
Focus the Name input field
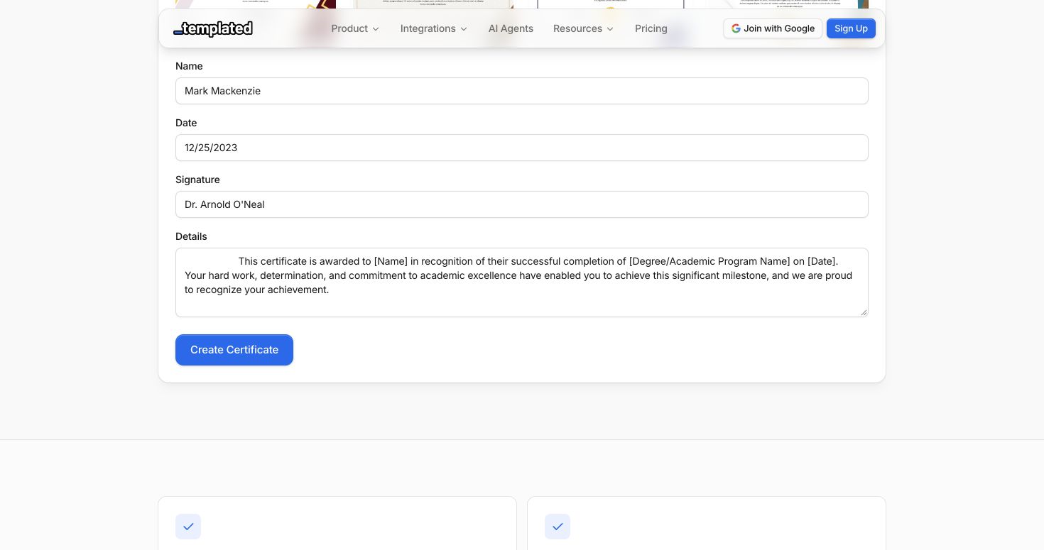(522, 91)
